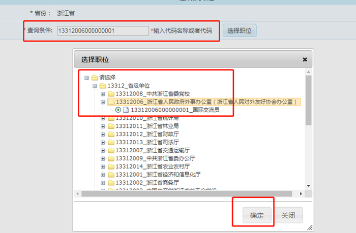Expand 13312011_浙江省林业局 node
356x233 pixels.
click(103, 126)
